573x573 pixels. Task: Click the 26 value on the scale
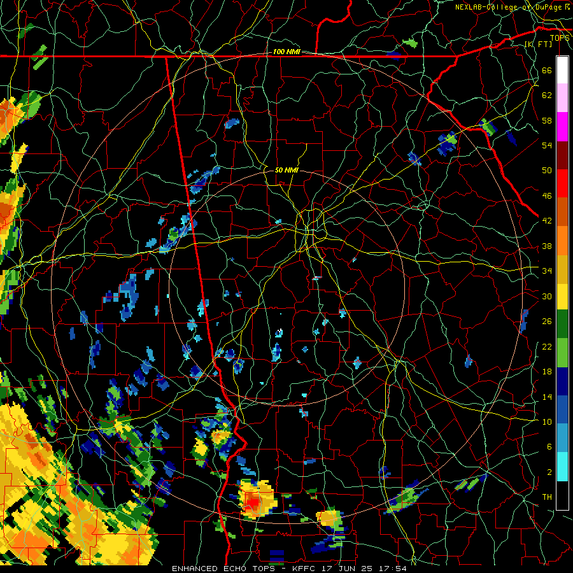coord(547,322)
